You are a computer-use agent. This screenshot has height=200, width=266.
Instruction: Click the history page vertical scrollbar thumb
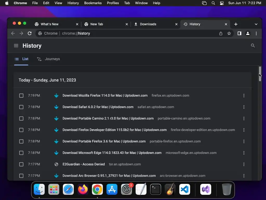tap(260, 74)
